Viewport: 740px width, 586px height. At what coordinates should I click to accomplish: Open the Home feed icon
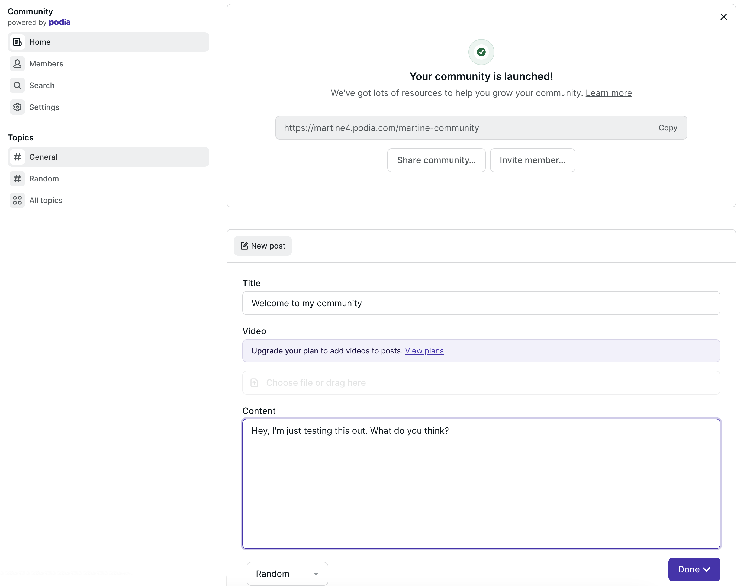[18, 42]
